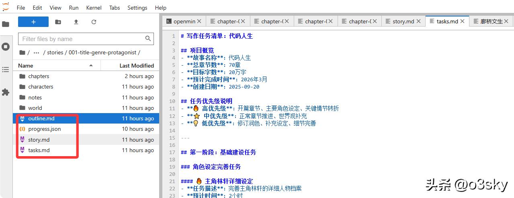Open the Edit menu
Viewport: 514px width, 198px height.
(37, 8)
